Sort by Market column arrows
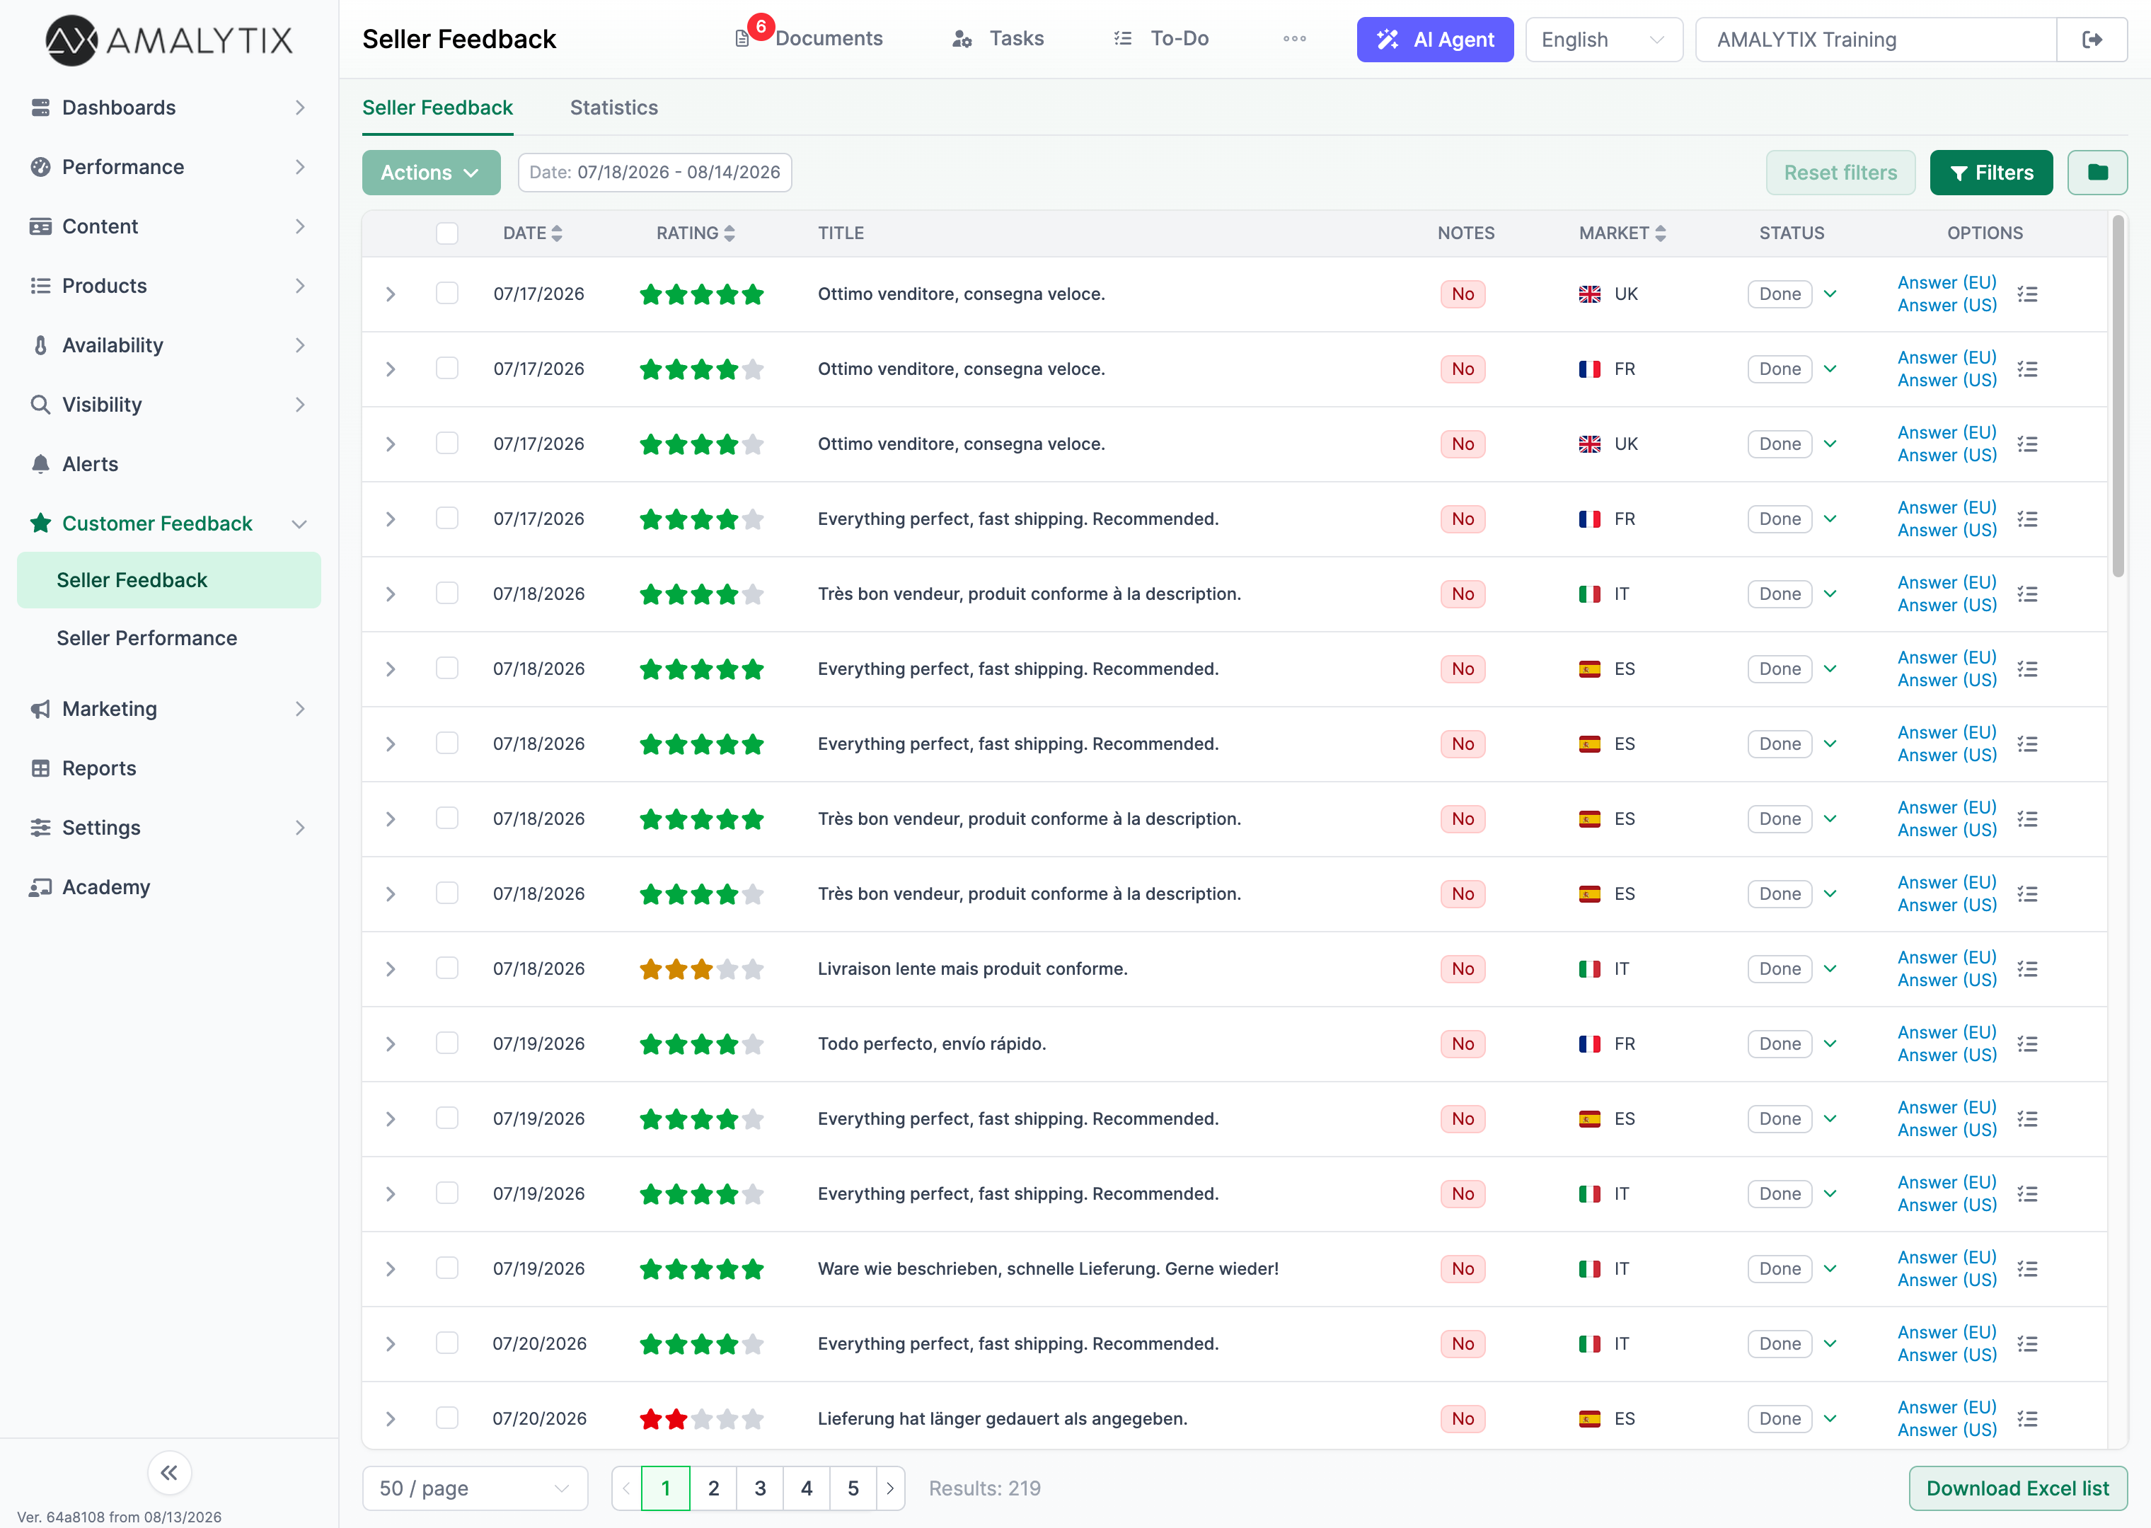This screenshot has width=2151, height=1528. click(1660, 233)
